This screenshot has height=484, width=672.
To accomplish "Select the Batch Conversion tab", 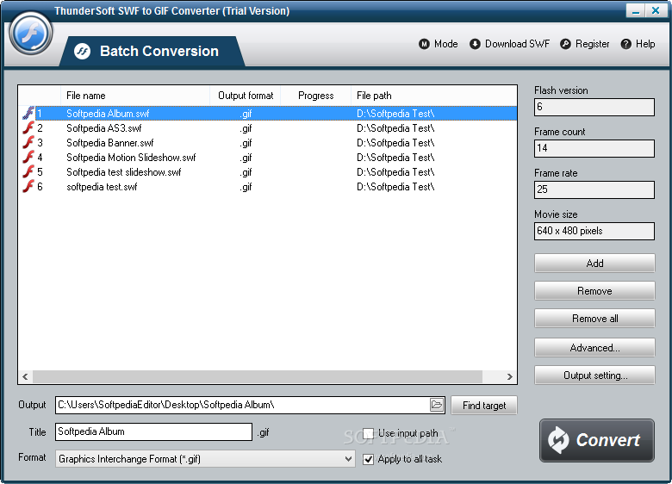I will (152, 52).
